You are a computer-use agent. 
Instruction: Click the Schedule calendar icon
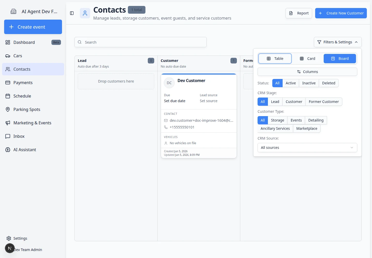click(x=8, y=96)
